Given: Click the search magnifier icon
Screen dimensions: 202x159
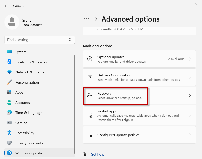Looking at the screenshot, I should coord(70,40).
